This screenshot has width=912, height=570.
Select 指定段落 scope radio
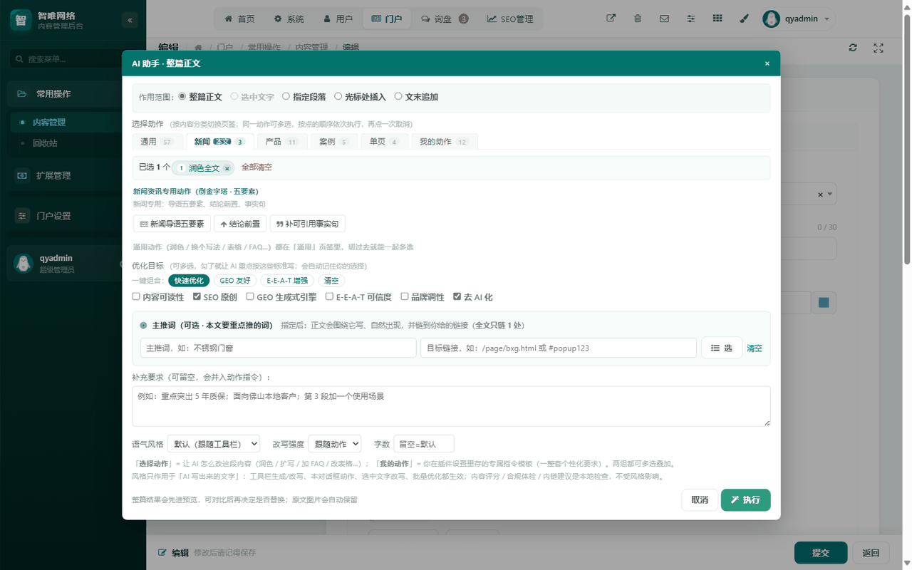286,96
